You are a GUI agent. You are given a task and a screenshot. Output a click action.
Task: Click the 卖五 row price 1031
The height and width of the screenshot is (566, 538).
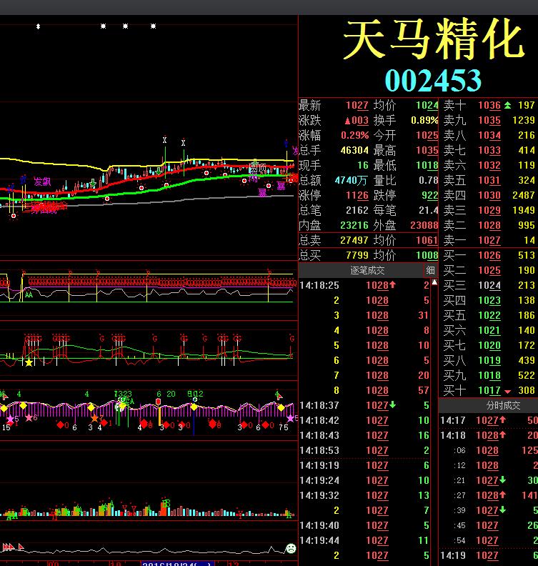[x=489, y=180]
